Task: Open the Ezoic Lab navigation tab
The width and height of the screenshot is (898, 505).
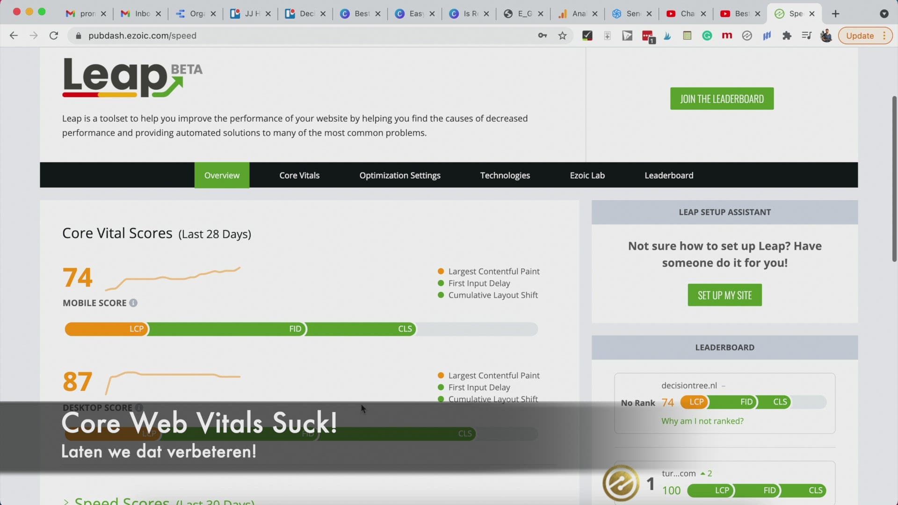Action: click(587, 175)
